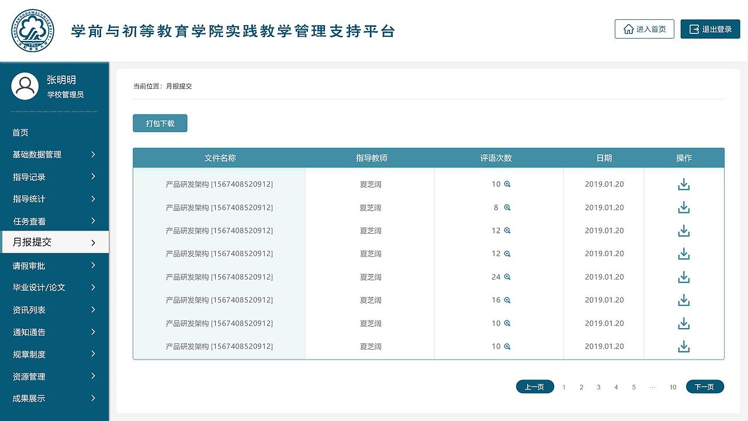
Task: View comments for the row with 8 comments
Action: click(507, 208)
